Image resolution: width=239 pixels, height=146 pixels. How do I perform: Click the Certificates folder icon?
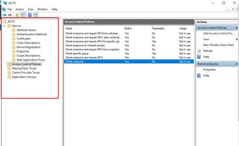(14, 38)
